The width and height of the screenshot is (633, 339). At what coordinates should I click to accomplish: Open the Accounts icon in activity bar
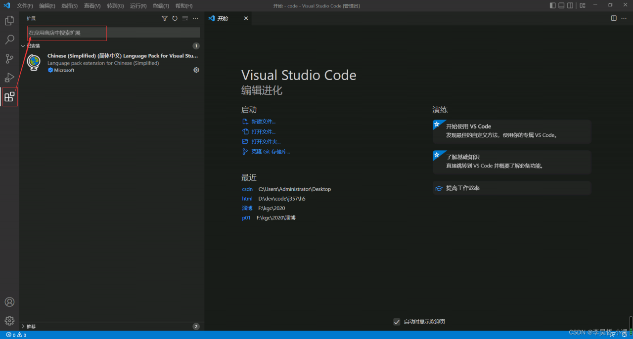coord(9,302)
